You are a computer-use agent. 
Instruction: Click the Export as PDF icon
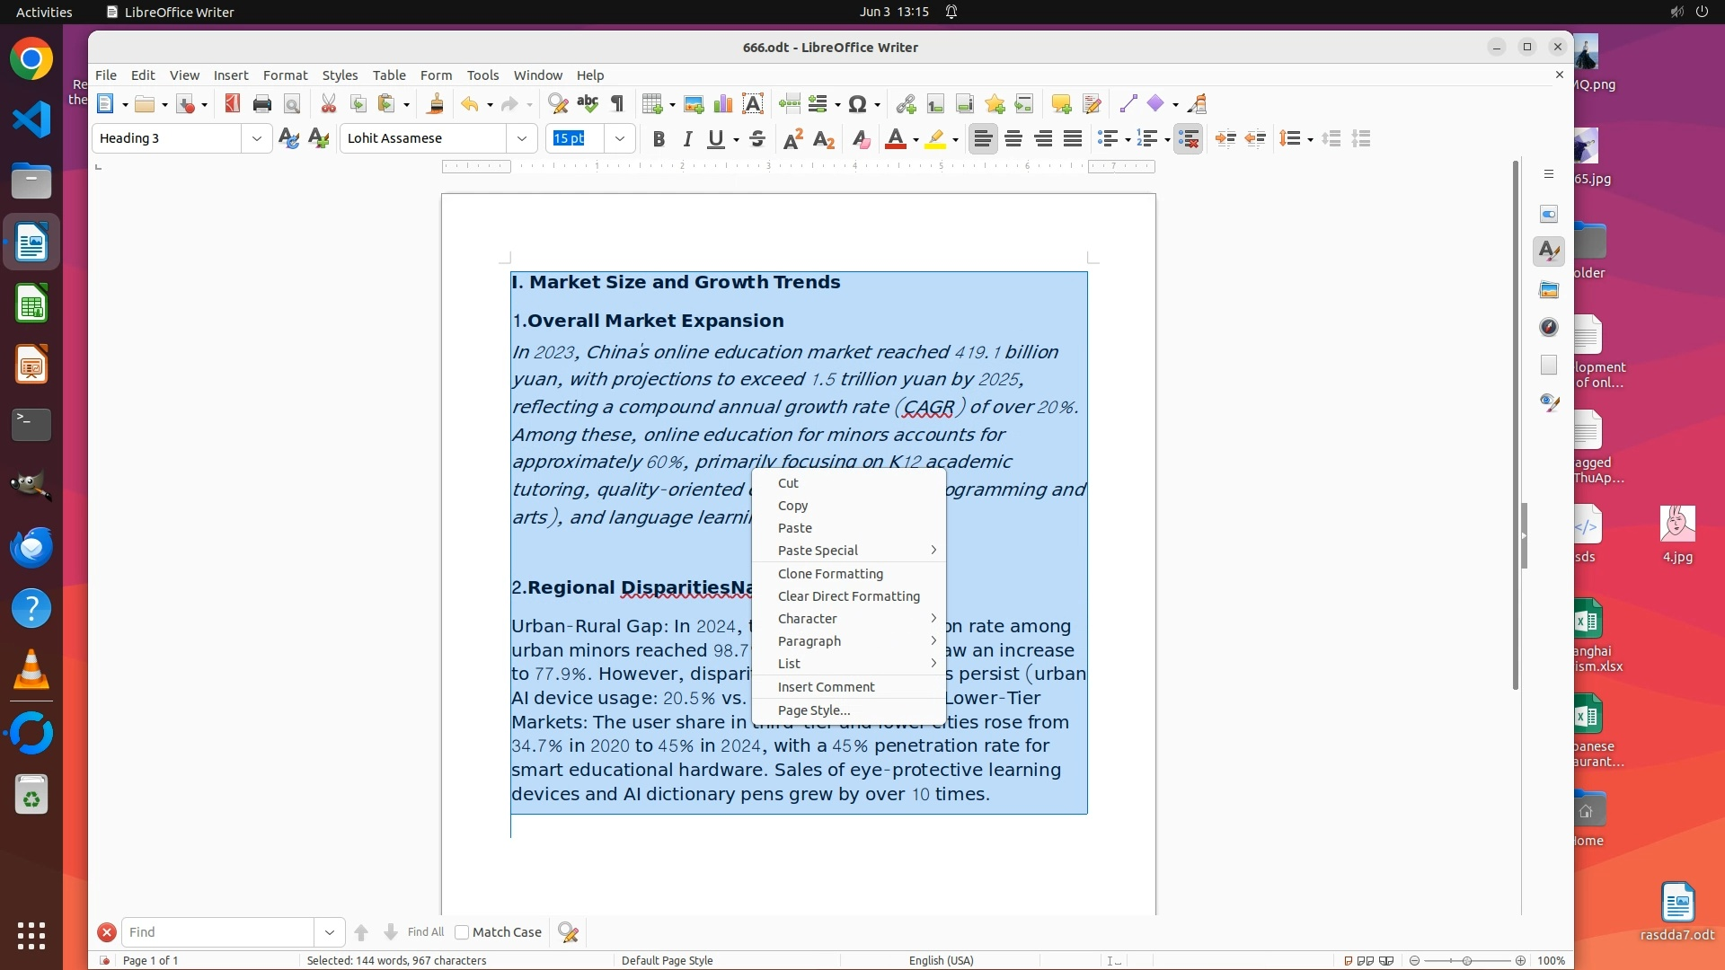233,104
